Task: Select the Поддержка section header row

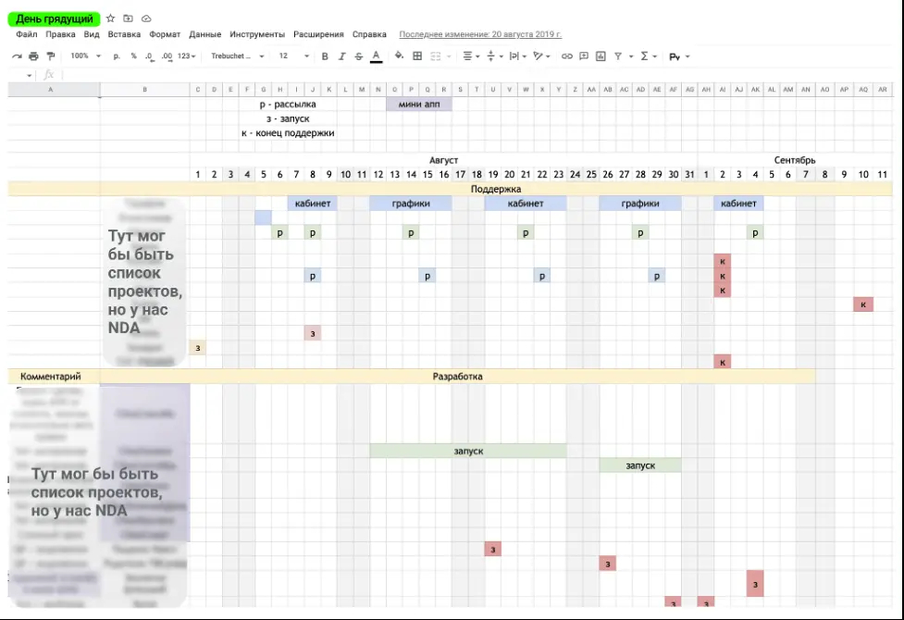Action: tap(450, 189)
